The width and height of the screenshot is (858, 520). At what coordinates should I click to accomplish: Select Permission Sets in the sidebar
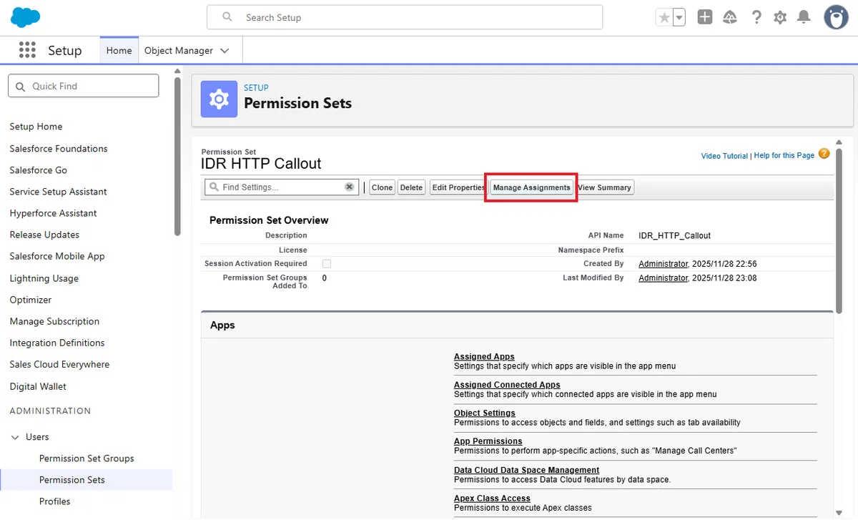tap(72, 480)
